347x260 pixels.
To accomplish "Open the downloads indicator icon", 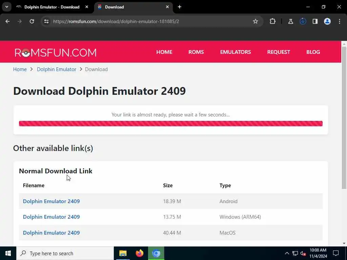I will pos(303,21).
